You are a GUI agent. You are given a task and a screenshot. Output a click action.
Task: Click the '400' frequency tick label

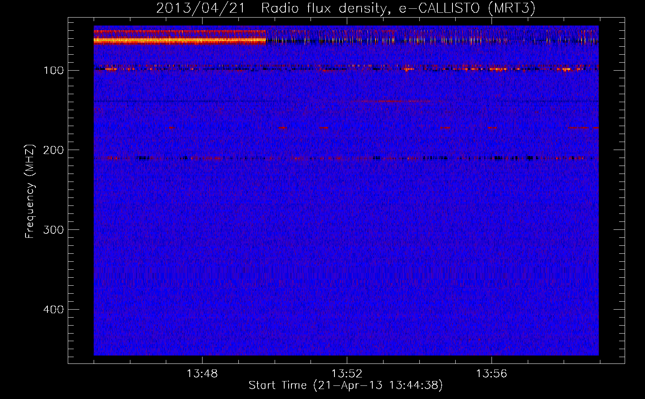(x=54, y=310)
